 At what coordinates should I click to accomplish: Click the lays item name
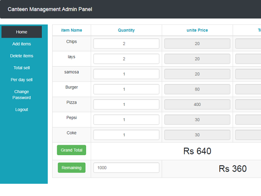pos(72,57)
